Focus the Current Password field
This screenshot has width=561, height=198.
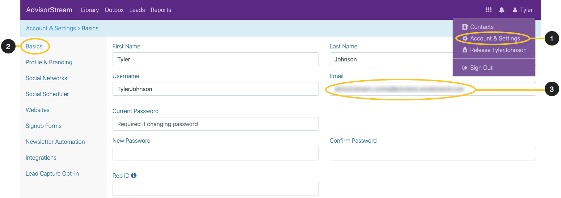click(x=216, y=124)
